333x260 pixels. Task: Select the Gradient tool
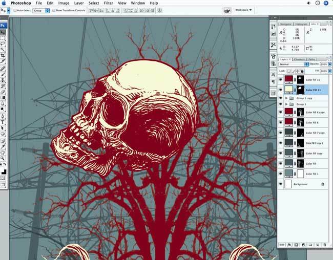point(3,97)
